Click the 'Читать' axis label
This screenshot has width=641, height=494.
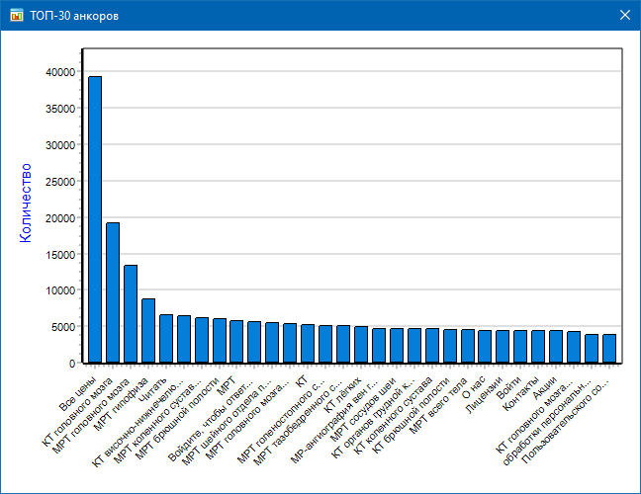pyautogui.click(x=153, y=389)
